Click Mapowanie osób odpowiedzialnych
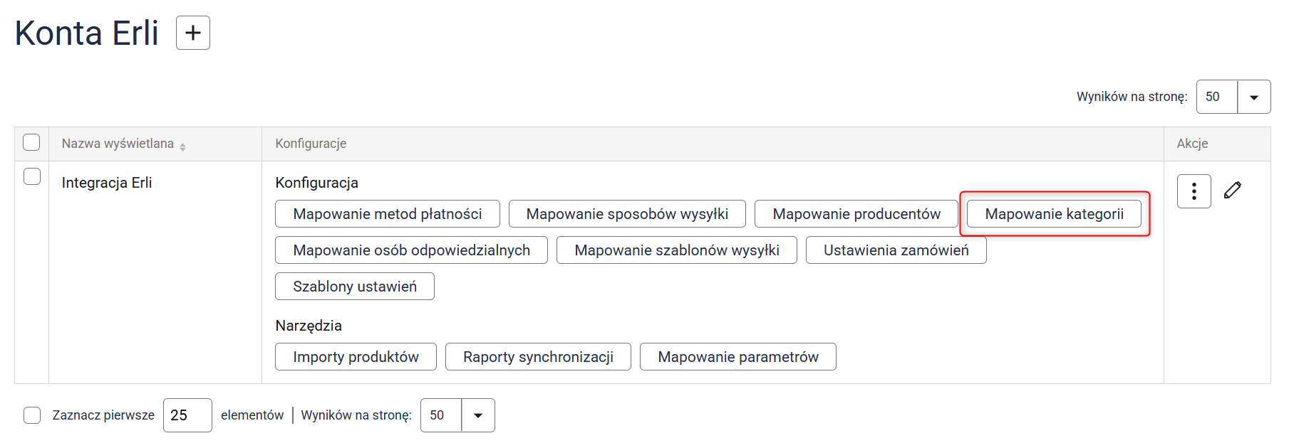Screen dimensions: 1289x448 411,250
